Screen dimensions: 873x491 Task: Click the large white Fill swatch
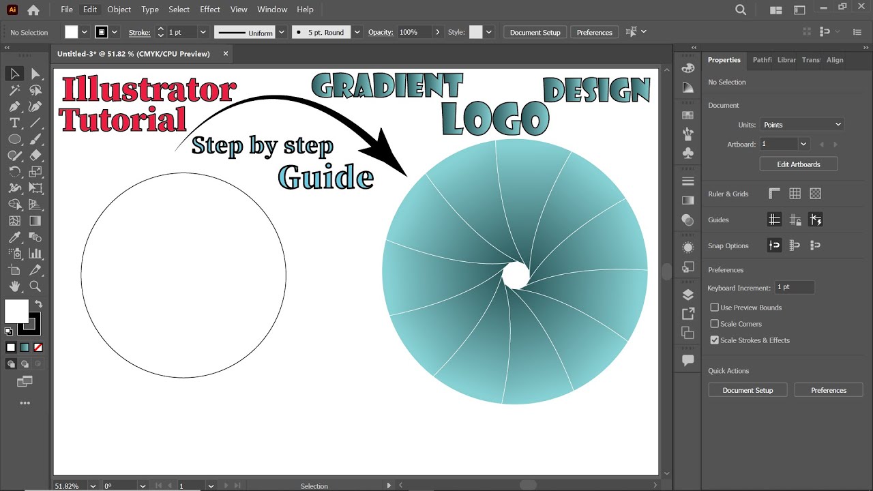(16, 312)
